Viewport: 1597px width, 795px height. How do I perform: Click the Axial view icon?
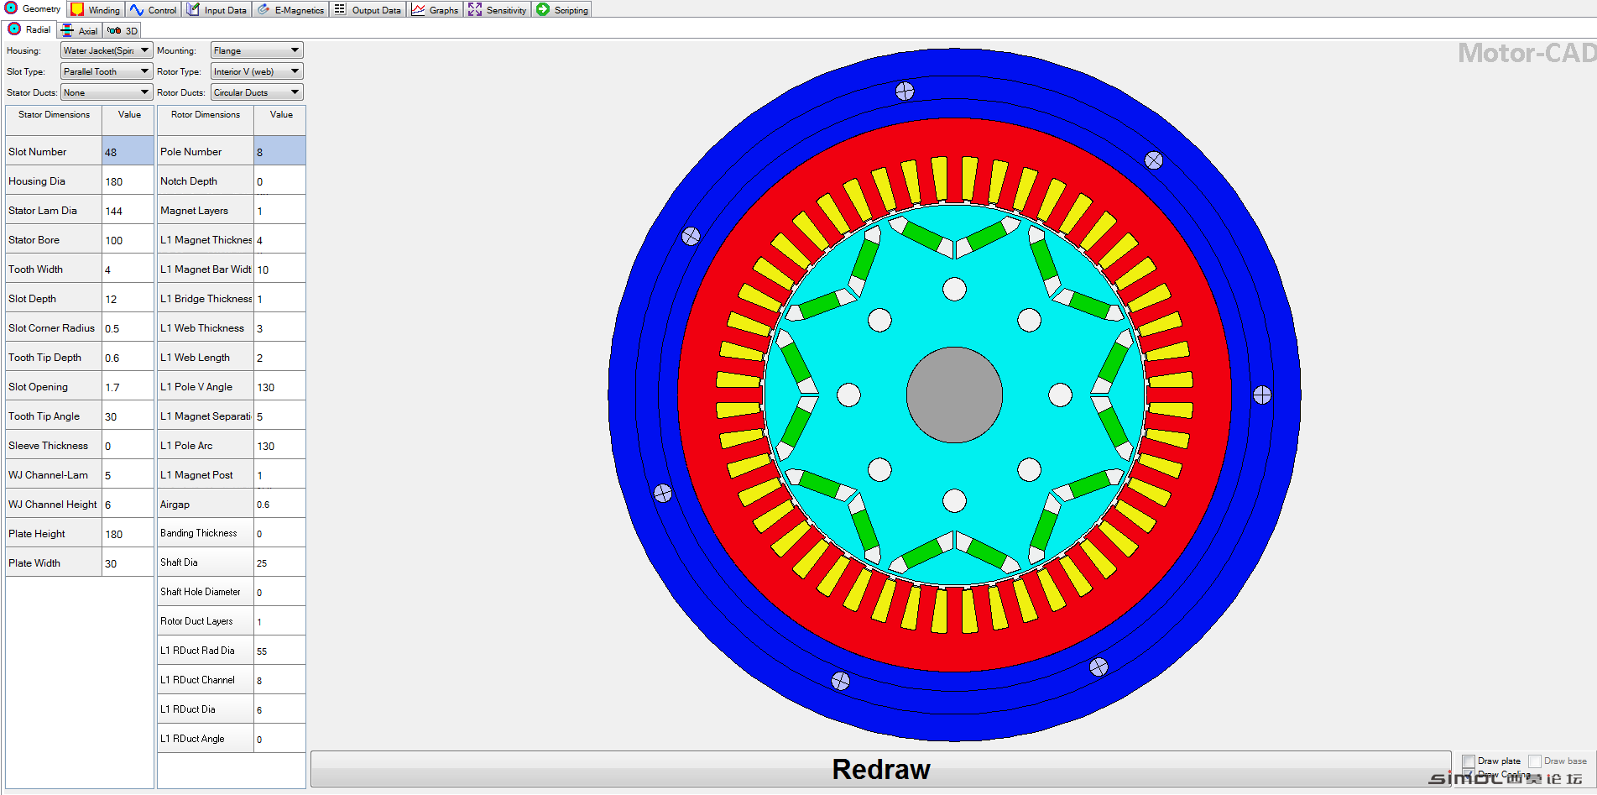click(x=67, y=30)
